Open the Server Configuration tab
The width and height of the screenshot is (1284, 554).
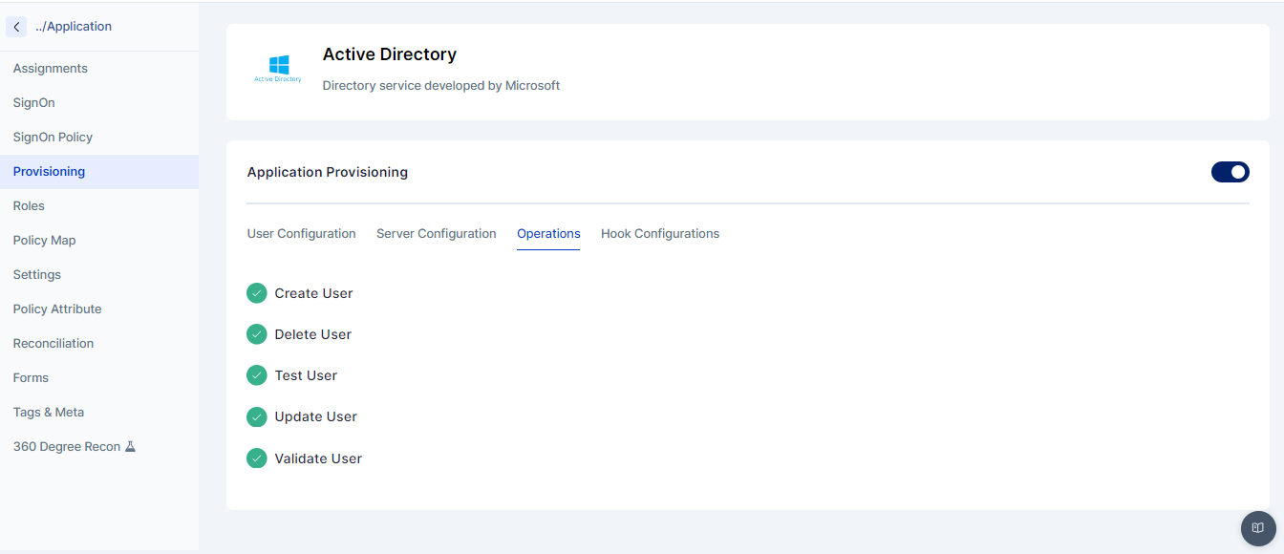click(436, 234)
